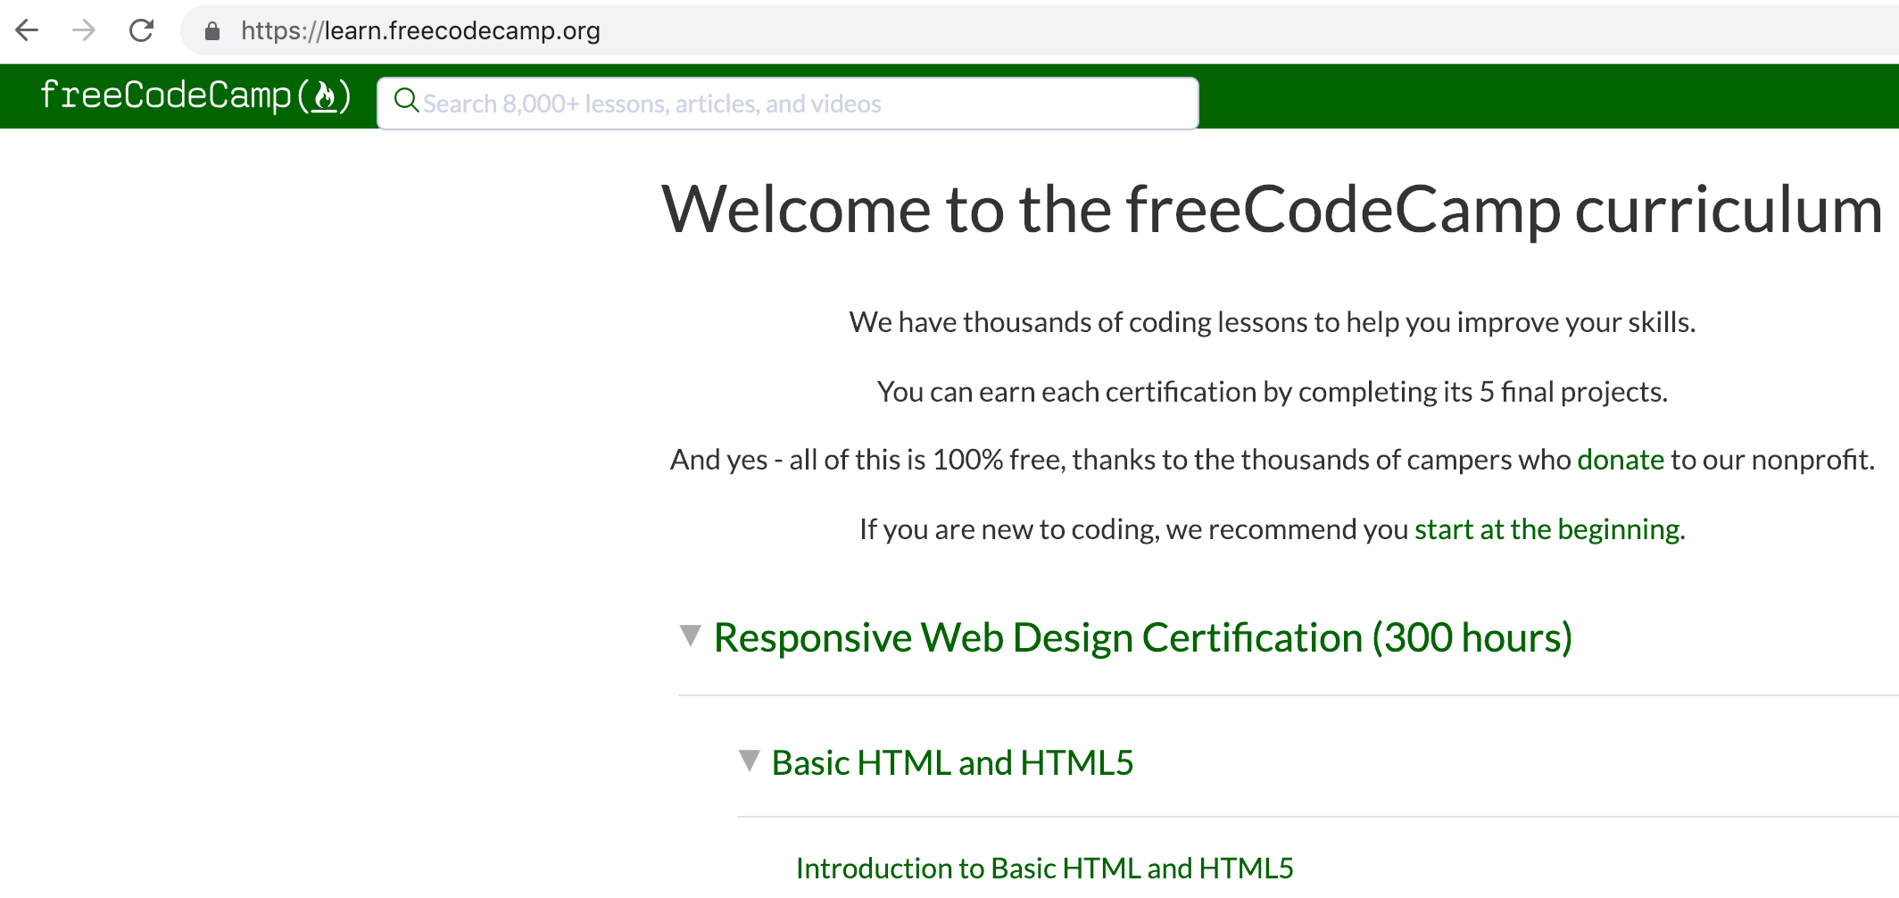Click the Responsive Web Design Certification heading
This screenshot has height=898, width=1899.
(x=1144, y=636)
